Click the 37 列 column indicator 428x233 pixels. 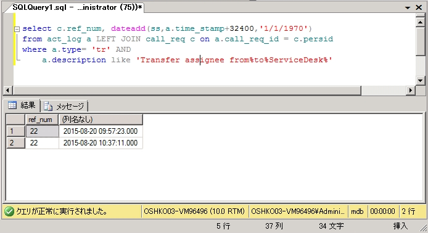(x=274, y=226)
